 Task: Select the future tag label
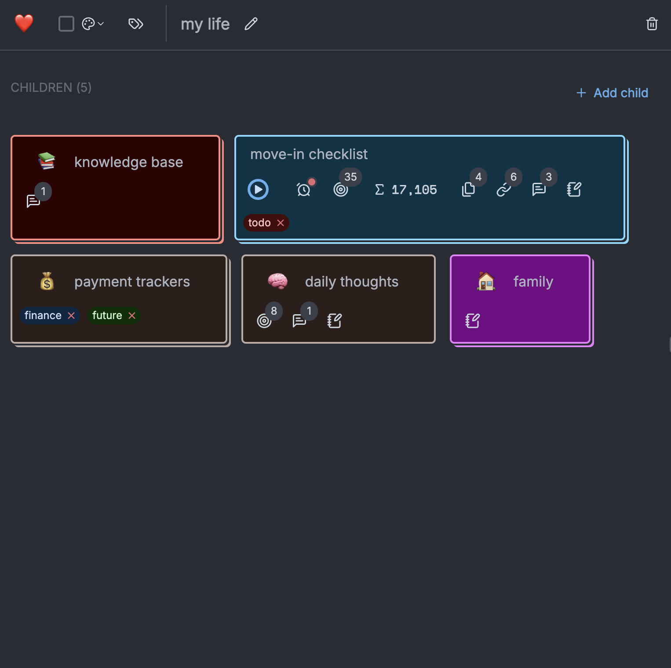tap(107, 316)
